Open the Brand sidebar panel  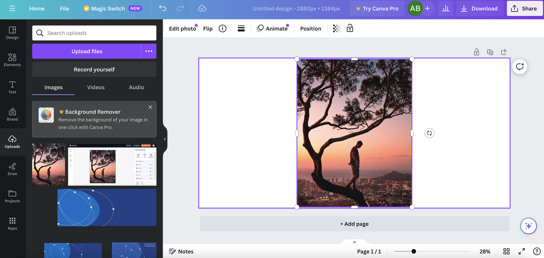click(12, 115)
